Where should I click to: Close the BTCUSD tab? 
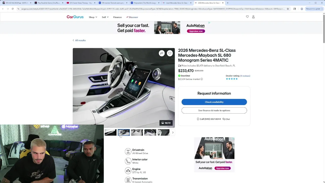pyautogui.click(x=30, y=3)
